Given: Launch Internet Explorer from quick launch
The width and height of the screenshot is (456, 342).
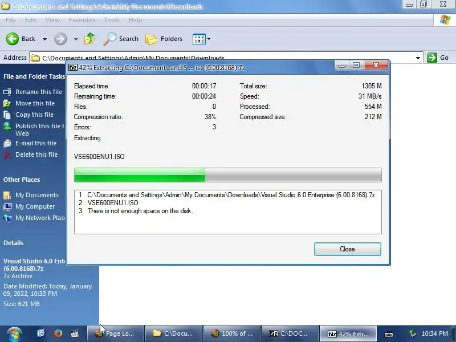Looking at the screenshot, I should coord(41,333).
